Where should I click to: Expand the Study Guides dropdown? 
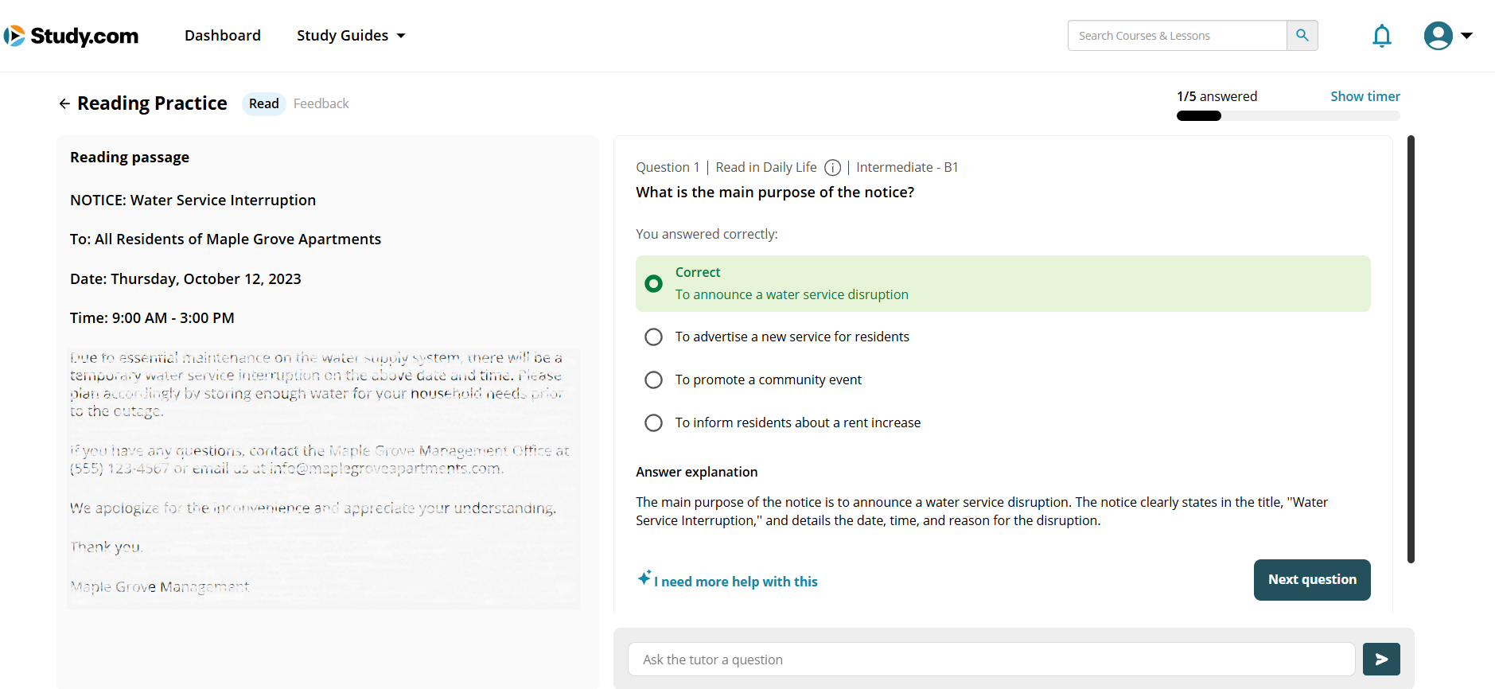[x=351, y=36]
